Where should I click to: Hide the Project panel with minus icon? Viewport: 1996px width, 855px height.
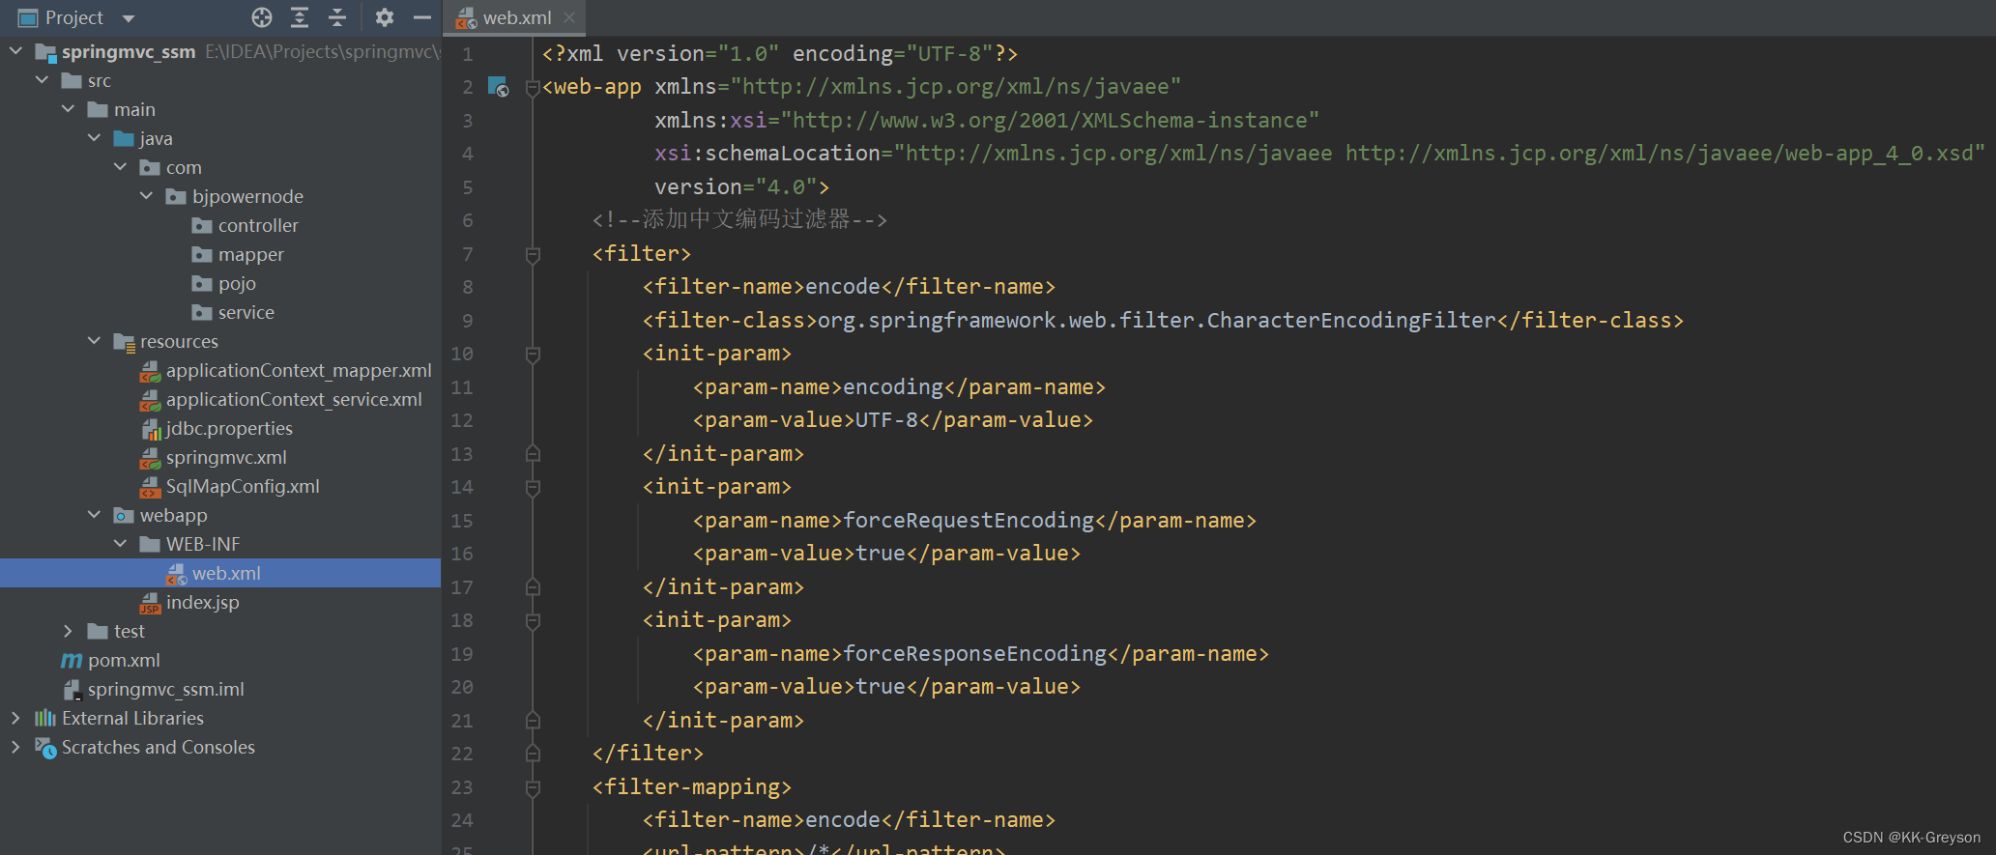tap(421, 17)
